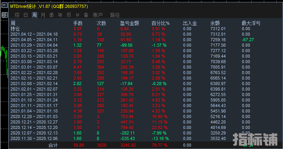Viewport: 283px width, 149px height.
Task: Click the 764.40 profit amount
Action: [x=127, y=127]
